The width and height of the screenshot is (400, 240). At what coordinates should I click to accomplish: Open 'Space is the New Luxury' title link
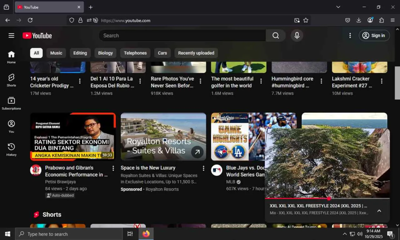coord(148,168)
